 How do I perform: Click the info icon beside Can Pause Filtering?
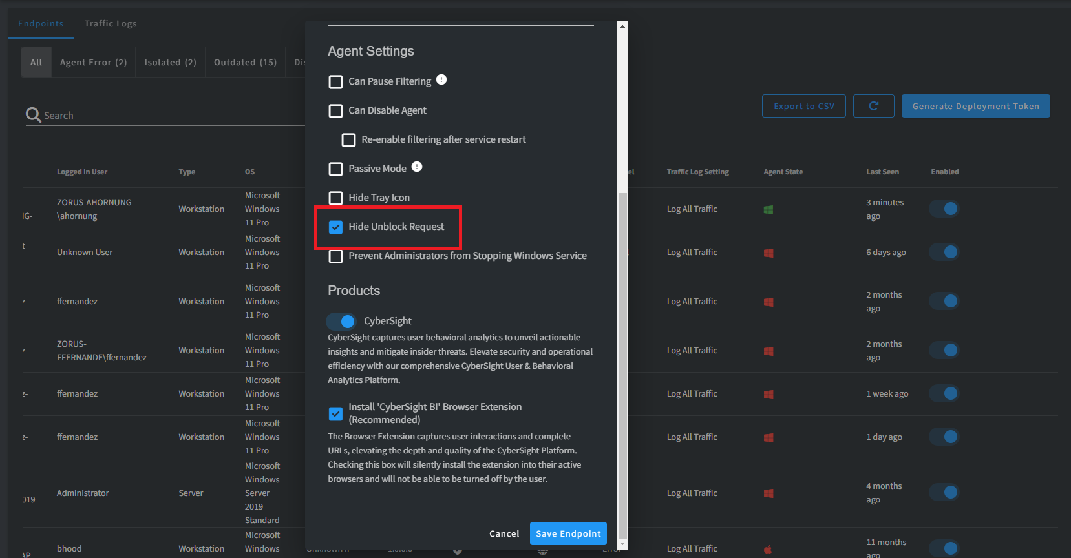point(441,79)
